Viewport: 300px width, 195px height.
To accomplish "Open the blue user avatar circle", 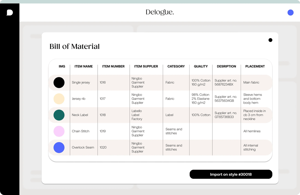I will 290,12.
